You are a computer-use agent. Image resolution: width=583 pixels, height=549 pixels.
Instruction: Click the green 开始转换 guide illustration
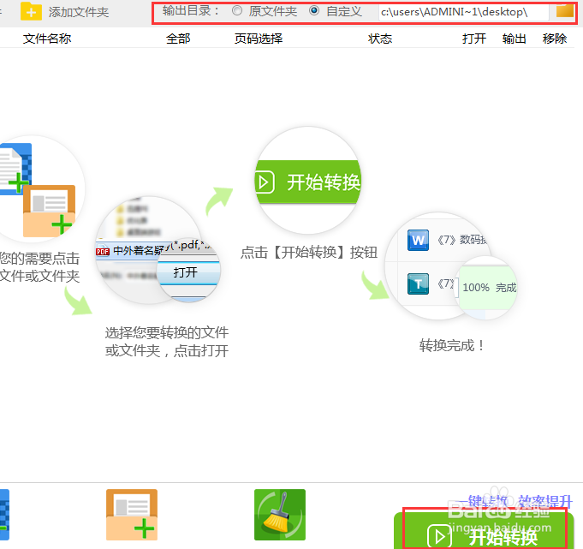pos(308,181)
